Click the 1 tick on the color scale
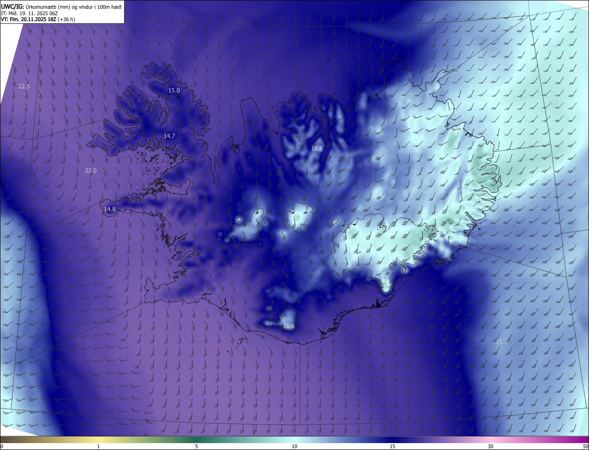Screen dimensions: 589x450 (x=98, y=446)
